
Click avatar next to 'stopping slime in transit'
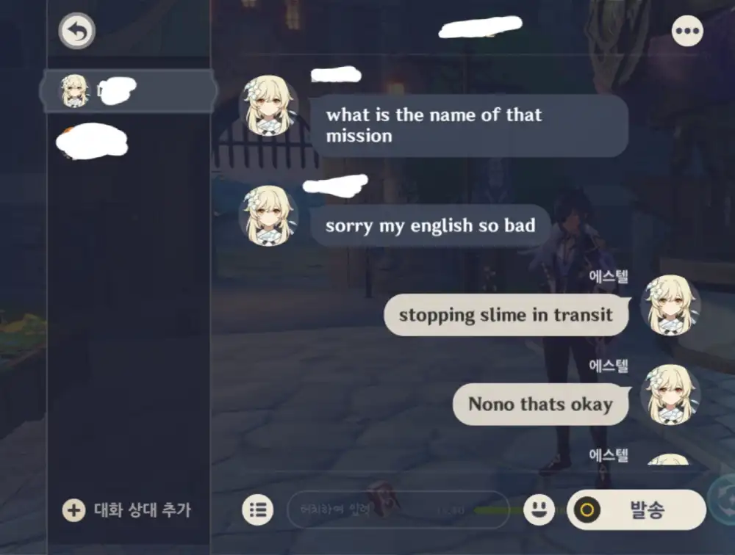click(x=670, y=305)
